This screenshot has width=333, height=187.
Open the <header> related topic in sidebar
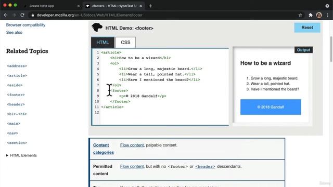tap(16, 104)
